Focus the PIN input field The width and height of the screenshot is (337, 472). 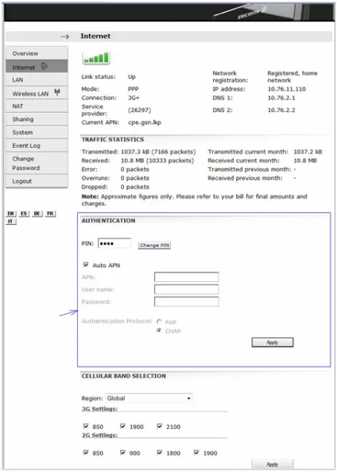pyautogui.click(x=114, y=243)
